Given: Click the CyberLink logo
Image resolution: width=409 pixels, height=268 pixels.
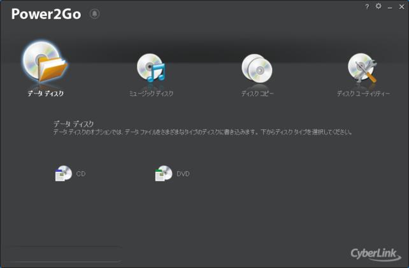Looking at the screenshot, I should point(376,254).
